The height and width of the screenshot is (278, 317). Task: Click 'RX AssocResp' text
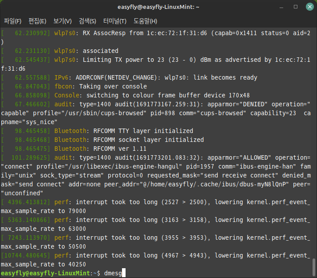coord(104,33)
